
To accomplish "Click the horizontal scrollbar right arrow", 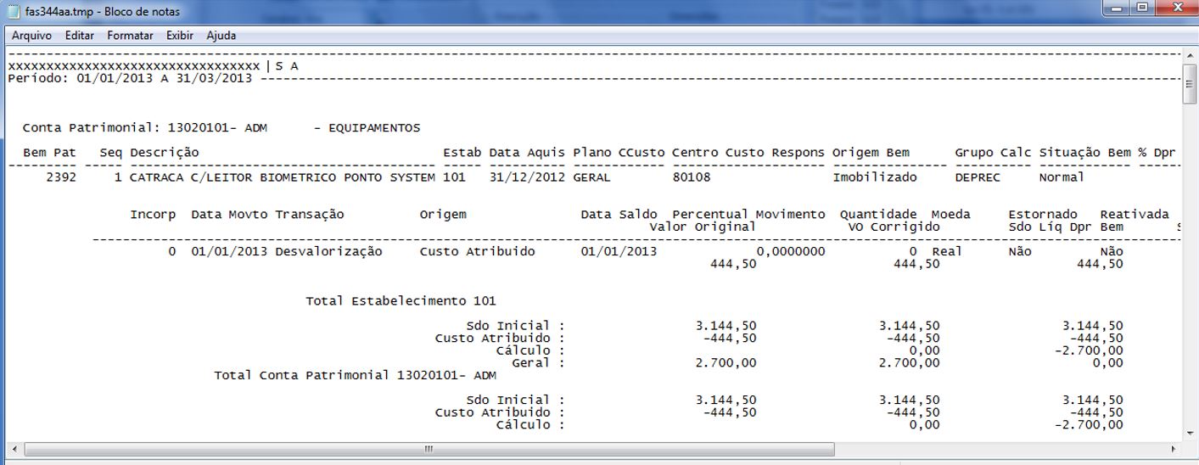I will click(x=1174, y=449).
